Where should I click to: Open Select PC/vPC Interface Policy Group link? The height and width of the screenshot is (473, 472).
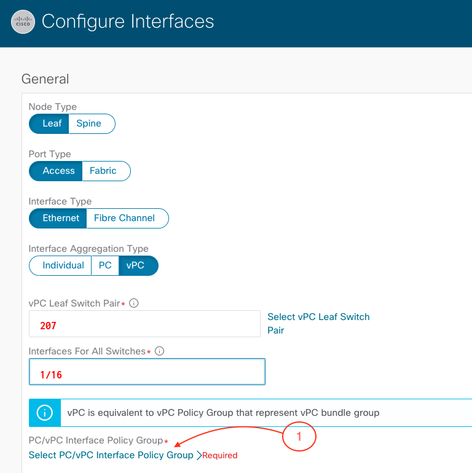point(111,455)
